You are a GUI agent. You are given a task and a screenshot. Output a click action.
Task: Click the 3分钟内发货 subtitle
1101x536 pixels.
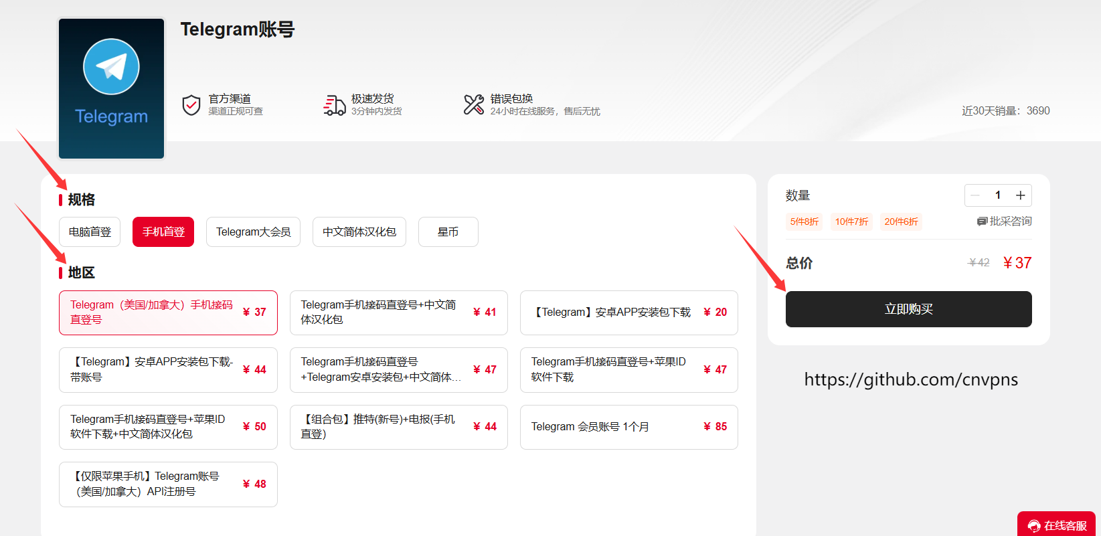point(377,112)
